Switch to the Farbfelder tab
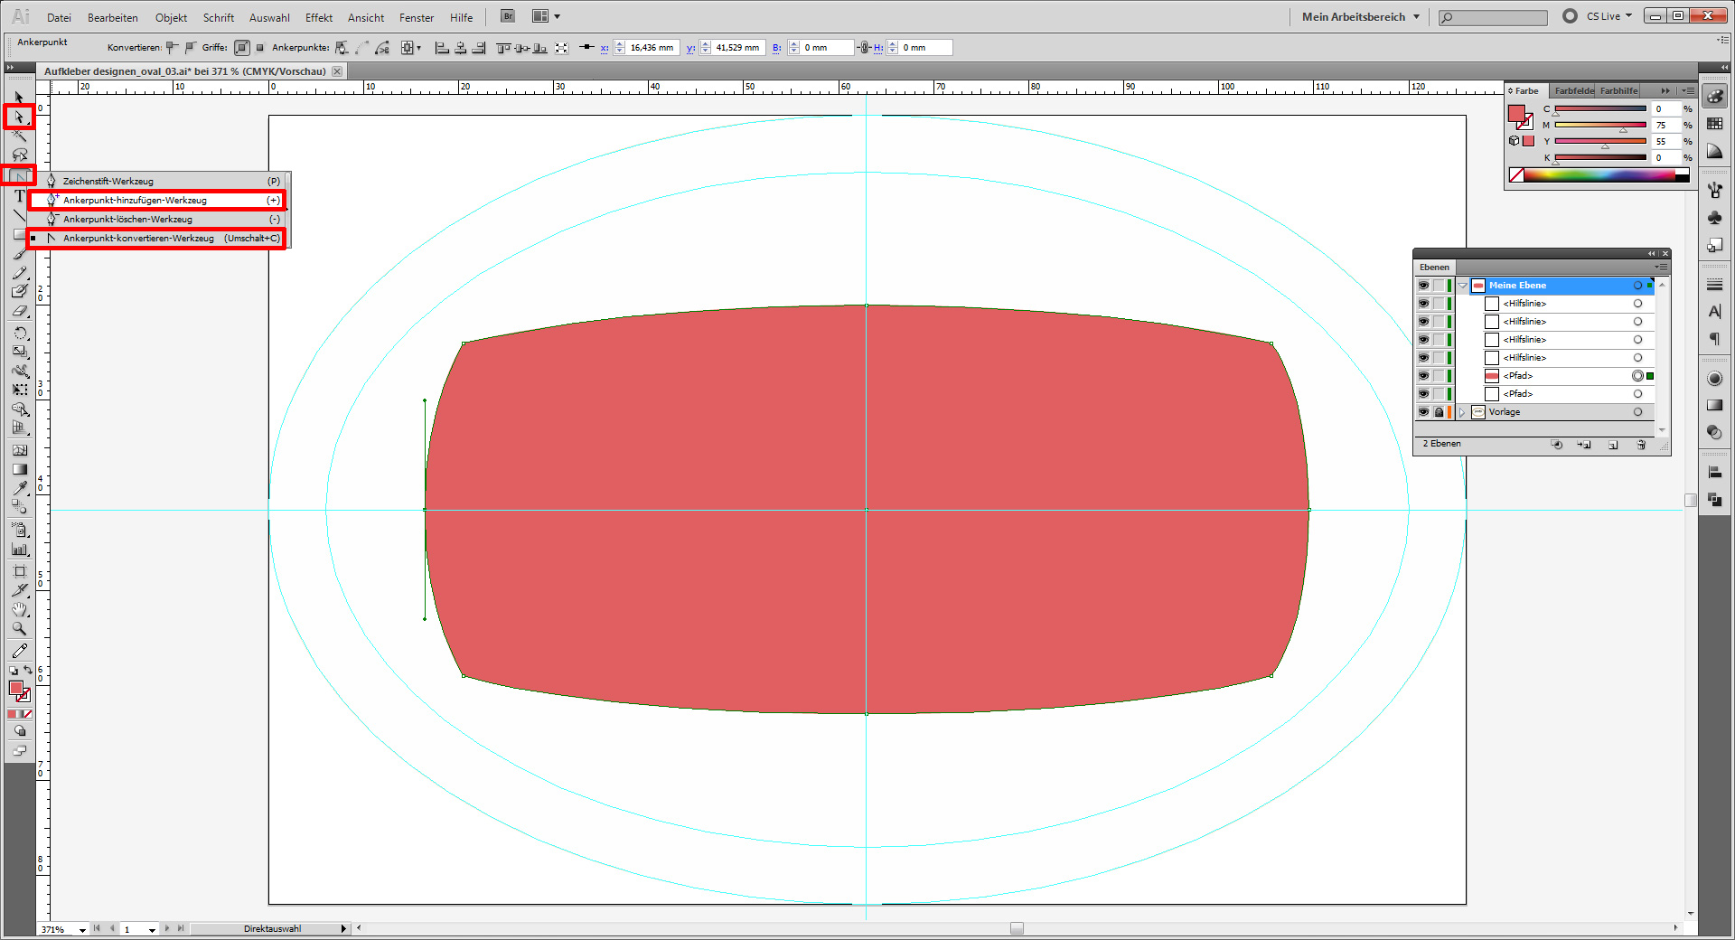 (1573, 90)
